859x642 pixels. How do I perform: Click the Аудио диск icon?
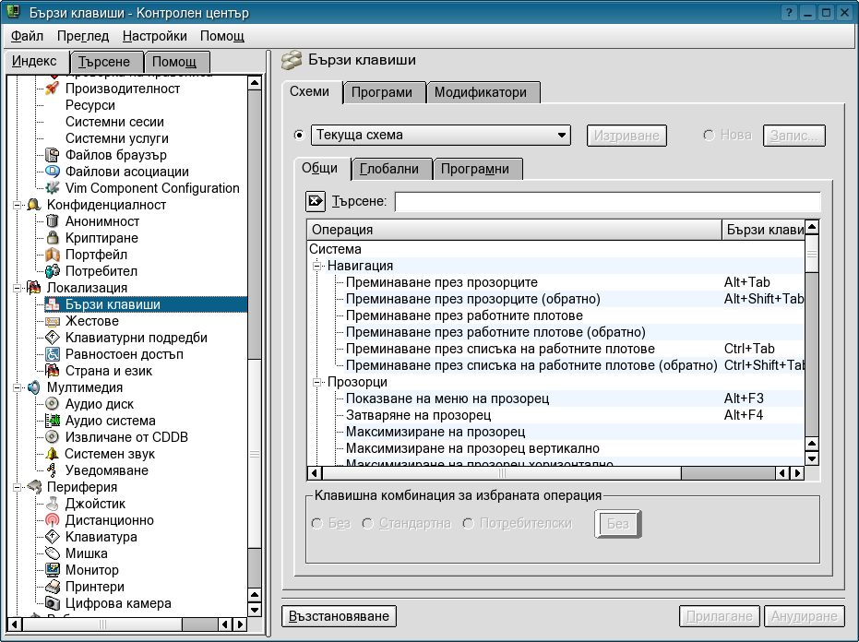click(x=53, y=404)
